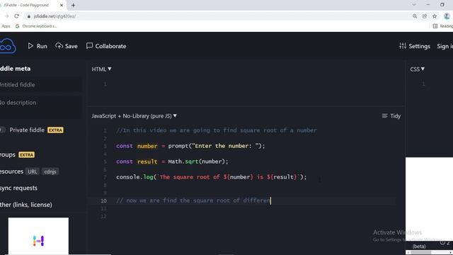Click the (beta) console label
The image size is (453, 255).
419,246
